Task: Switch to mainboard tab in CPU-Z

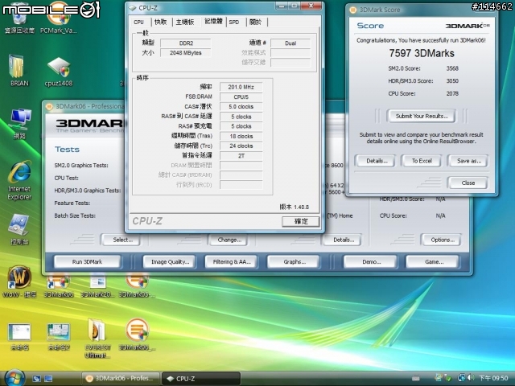Action: pyautogui.click(x=185, y=22)
